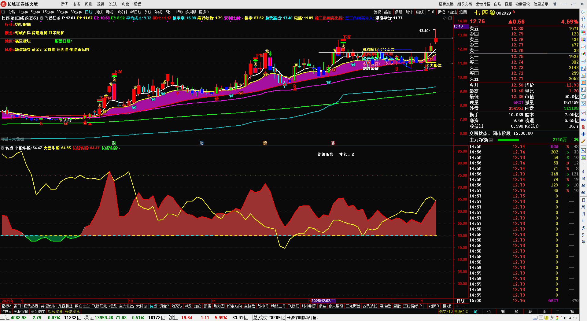Toggle the 侧边栏 sidebar collapse button
Image resolution: width=587 pixels, height=321 pixels.
[x=461, y=312]
